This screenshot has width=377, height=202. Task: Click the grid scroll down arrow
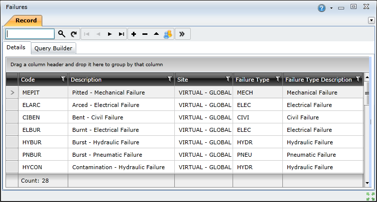coord(367,183)
